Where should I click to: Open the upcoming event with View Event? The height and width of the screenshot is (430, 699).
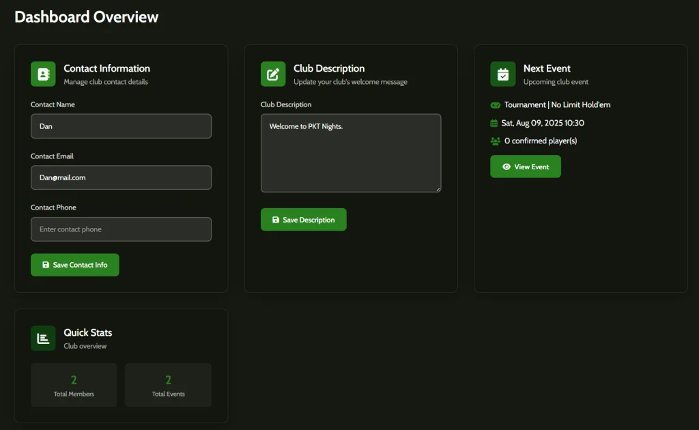(x=525, y=167)
